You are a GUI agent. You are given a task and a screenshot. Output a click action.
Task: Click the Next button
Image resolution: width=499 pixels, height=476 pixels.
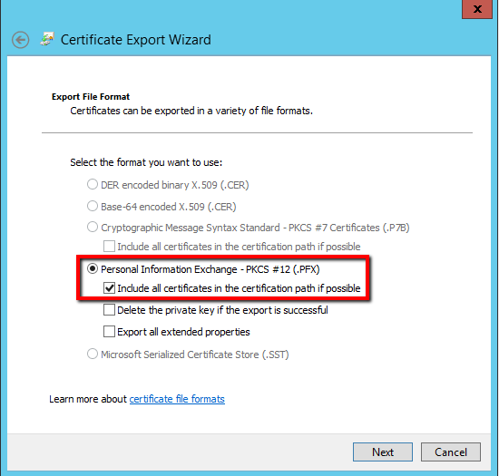383,452
